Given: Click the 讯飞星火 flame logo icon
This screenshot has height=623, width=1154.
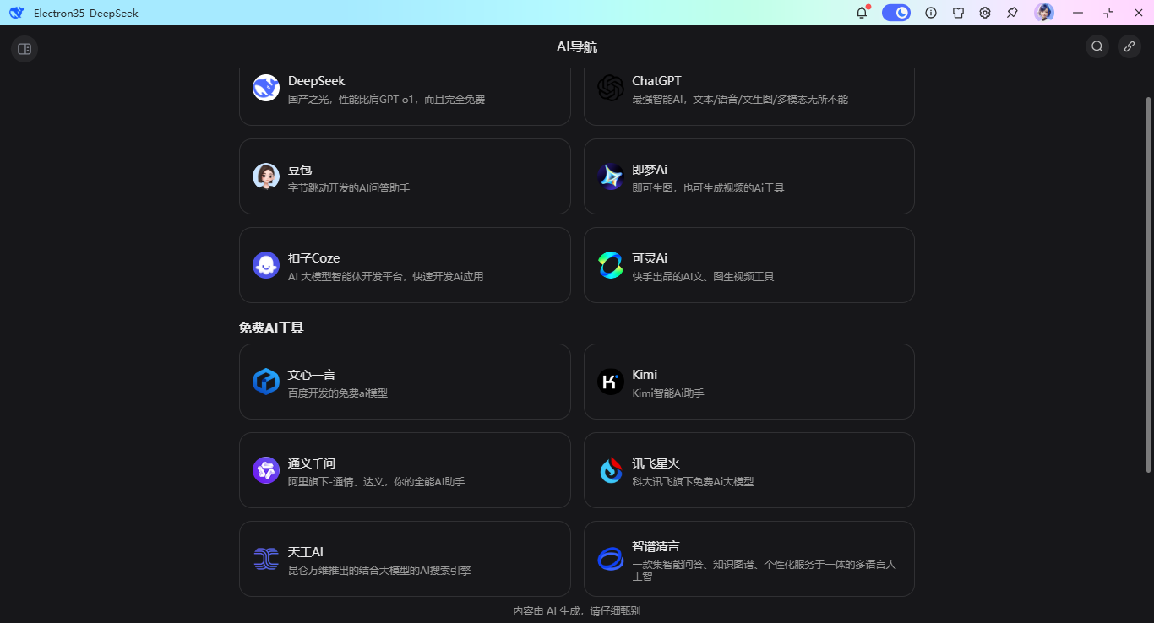Looking at the screenshot, I should pos(610,470).
